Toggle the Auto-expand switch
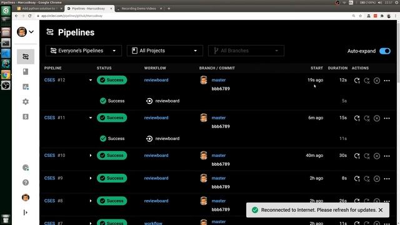The image size is (400, 225). coord(385,51)
